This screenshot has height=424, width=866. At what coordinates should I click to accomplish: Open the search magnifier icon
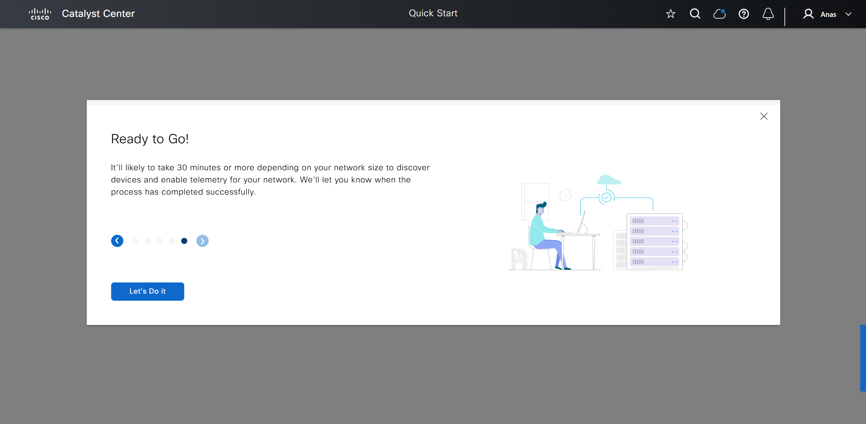695,14
